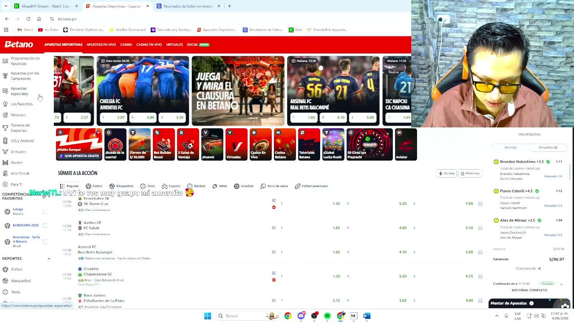Open stats icon for Arsenal FC row
The height and width of the screenshot is (323, 574).
[480, 252]
